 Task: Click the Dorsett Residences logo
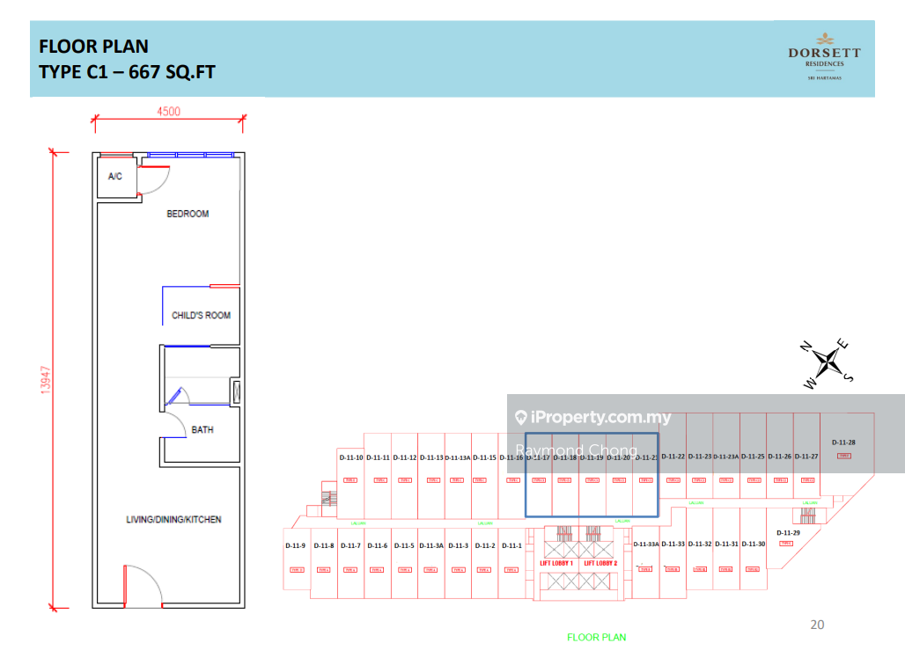pos(824,58)
